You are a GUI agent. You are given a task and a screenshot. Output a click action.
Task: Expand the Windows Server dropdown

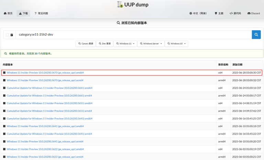pyautogui.click(x=151, y=44)
